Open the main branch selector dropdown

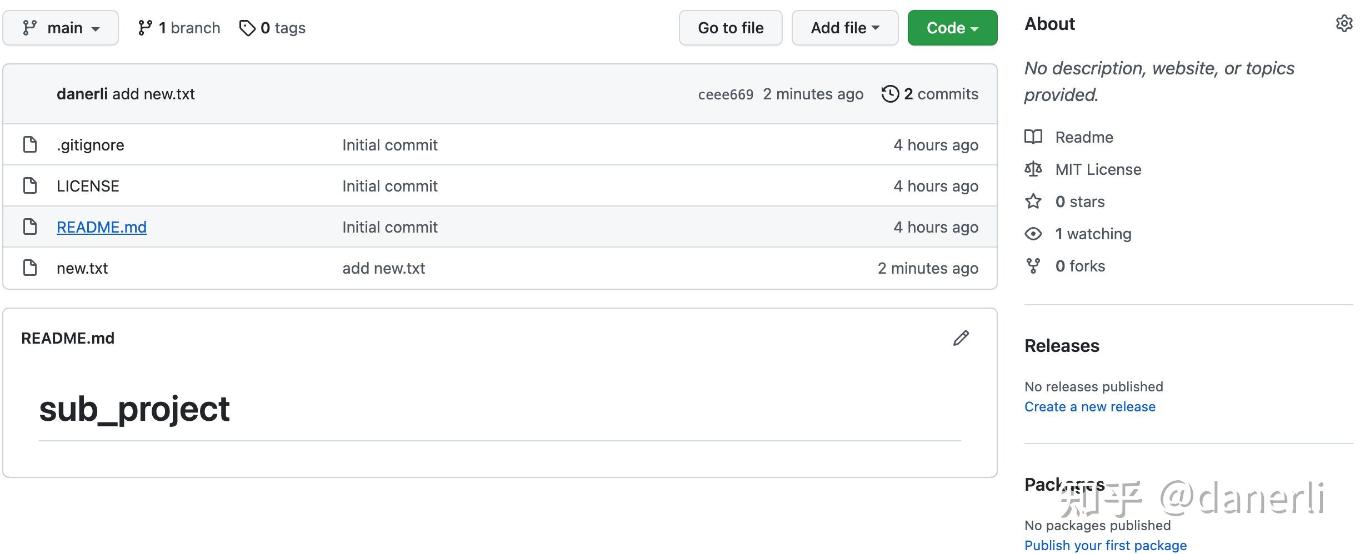(x=60, y=27)
